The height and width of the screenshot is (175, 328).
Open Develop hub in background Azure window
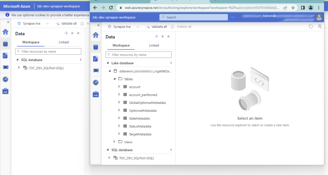tap(5, 55)
